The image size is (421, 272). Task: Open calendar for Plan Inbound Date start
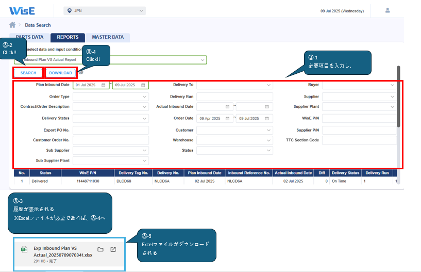tap(103, 85)
